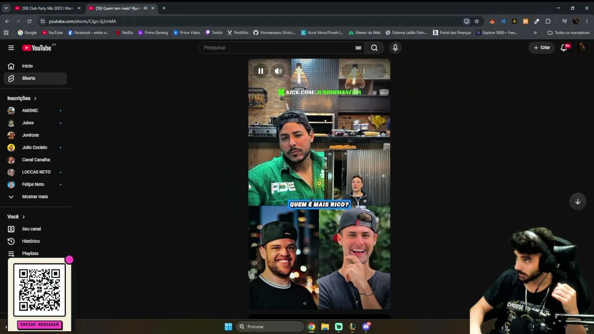Open the AM3NIC subscription channel
This screenshot has width=594, height=334.
point(35,110)
